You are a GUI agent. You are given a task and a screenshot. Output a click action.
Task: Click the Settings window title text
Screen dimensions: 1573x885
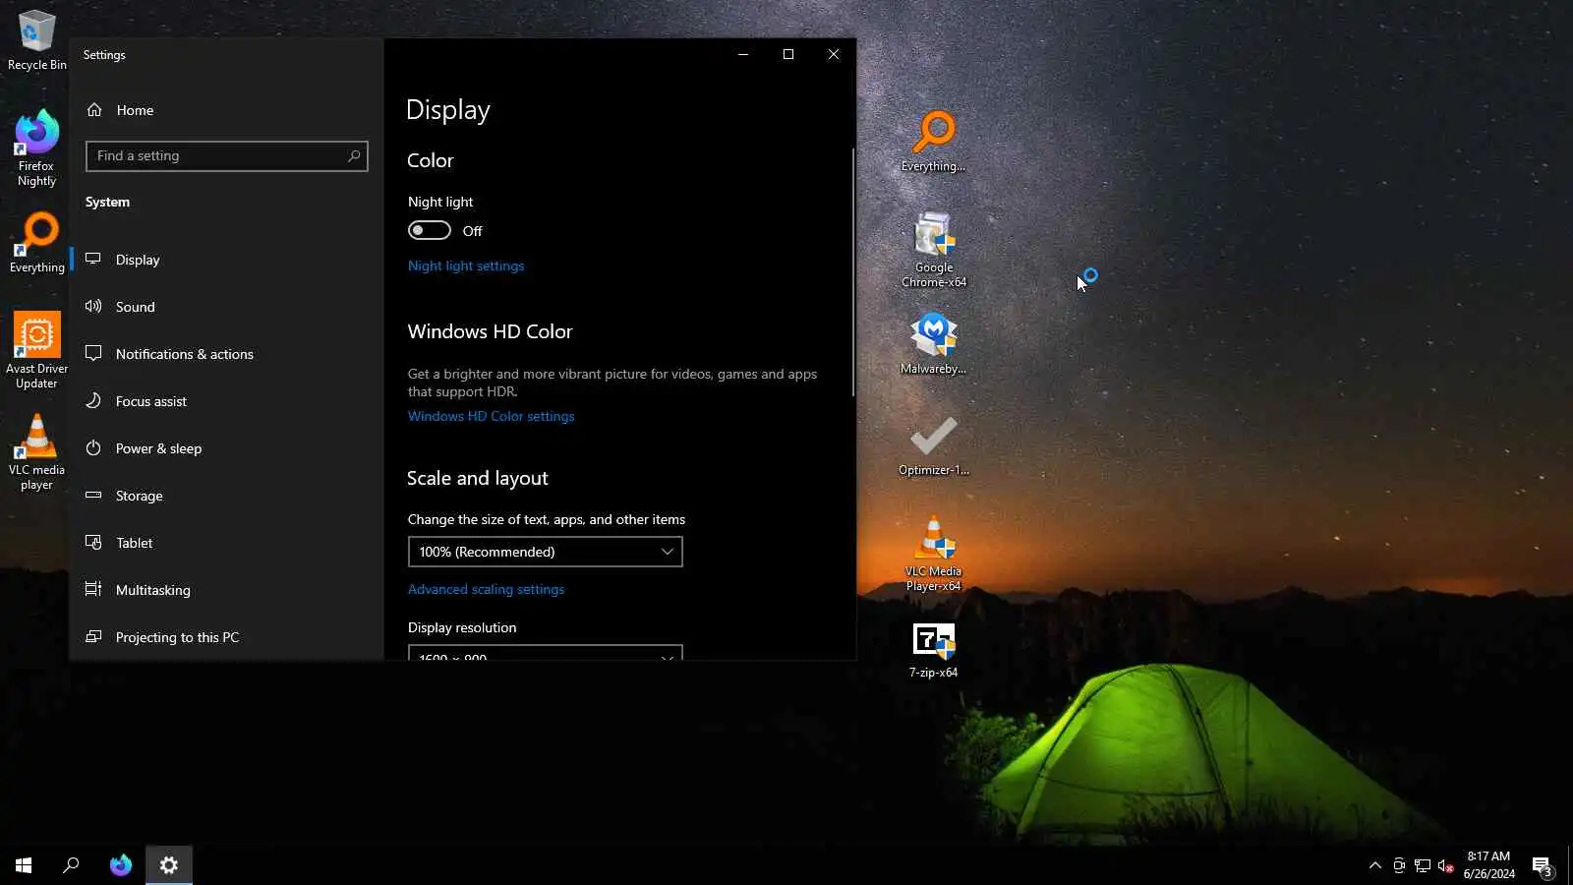point(104,55)
